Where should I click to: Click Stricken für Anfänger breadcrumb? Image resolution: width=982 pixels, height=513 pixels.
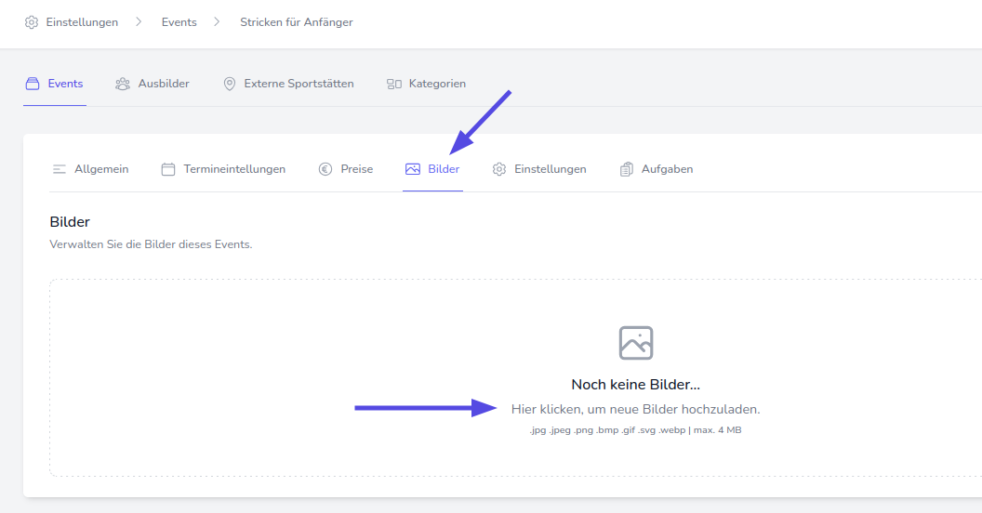(x=297, y=22)
